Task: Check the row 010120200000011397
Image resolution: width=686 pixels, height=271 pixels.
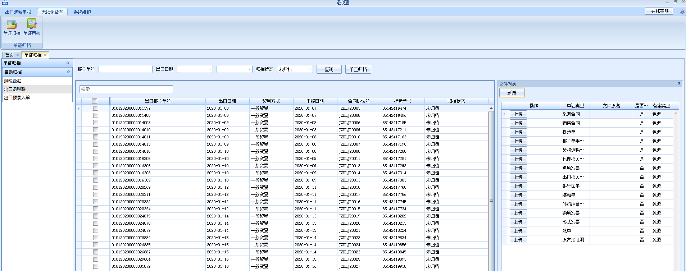Action: pyautogui.click(x=96, y=108)
